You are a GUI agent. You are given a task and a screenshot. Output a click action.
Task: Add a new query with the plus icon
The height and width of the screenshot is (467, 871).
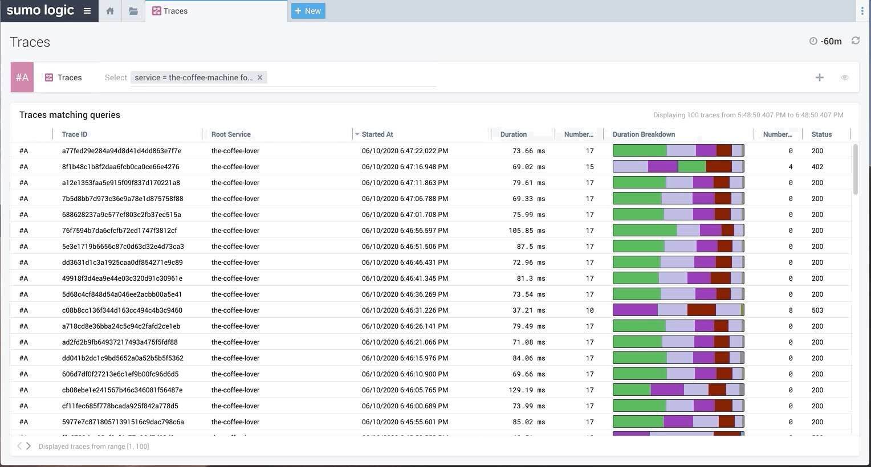click(x=819, y=77)
